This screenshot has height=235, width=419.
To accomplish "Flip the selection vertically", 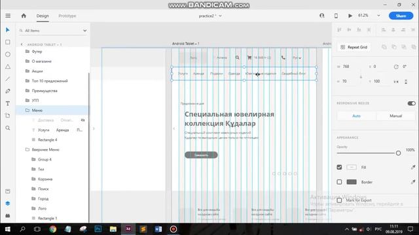I will click(x=406, y=82).
